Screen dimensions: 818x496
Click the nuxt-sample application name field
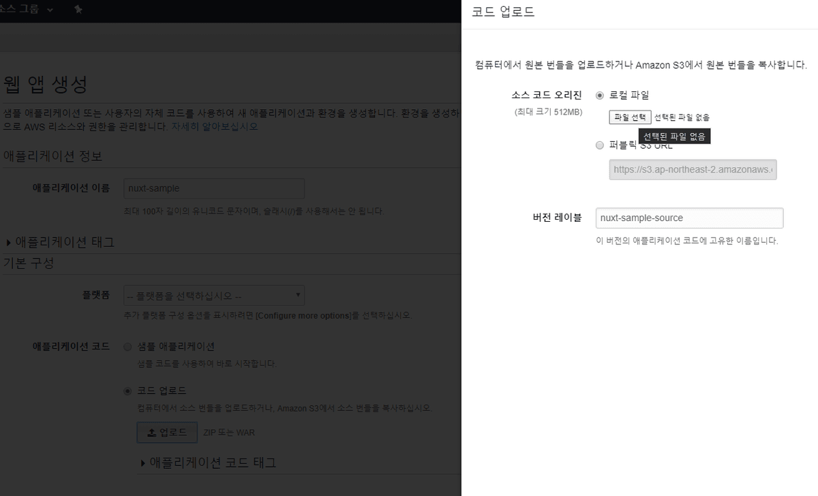(213, 188)
